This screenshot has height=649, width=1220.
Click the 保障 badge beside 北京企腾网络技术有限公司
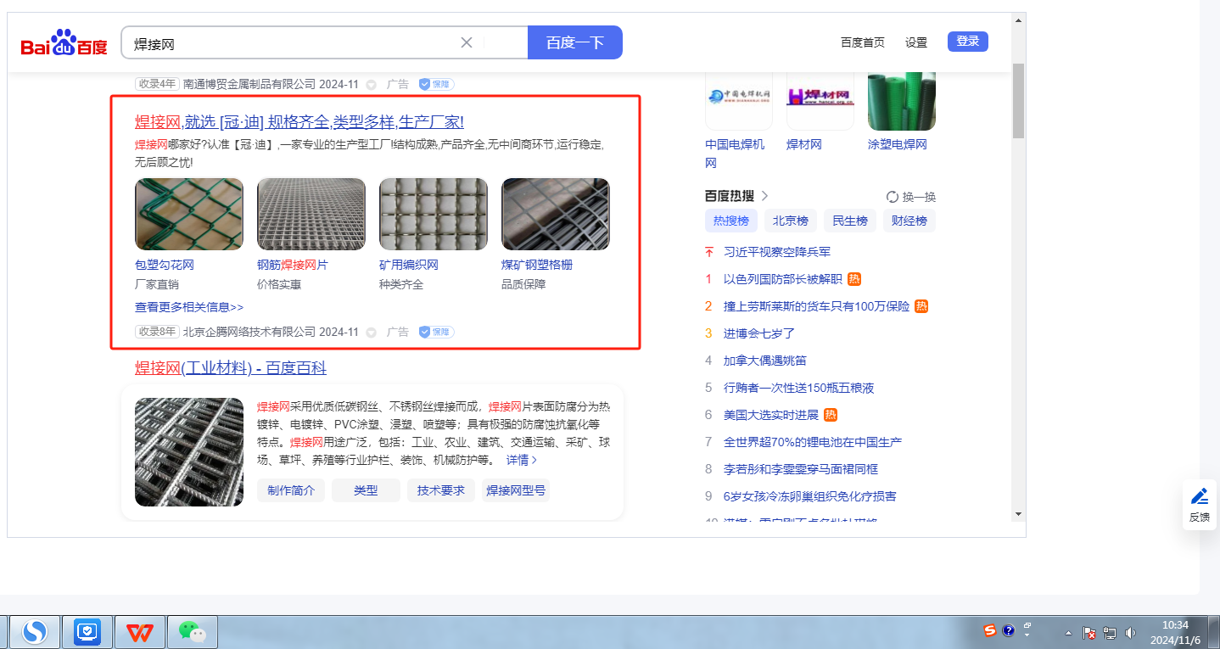coord(436,332)
